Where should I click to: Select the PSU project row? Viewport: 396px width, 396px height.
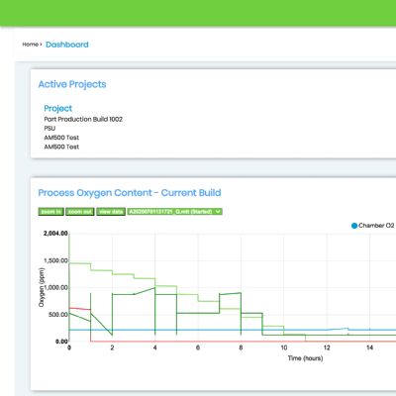[49, 129]
